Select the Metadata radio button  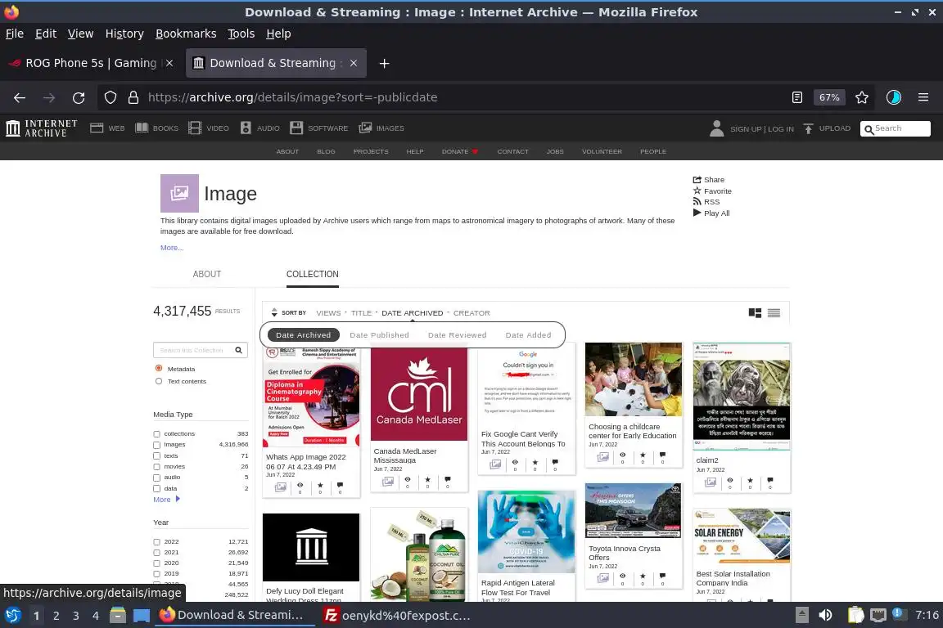pos(159,369)
